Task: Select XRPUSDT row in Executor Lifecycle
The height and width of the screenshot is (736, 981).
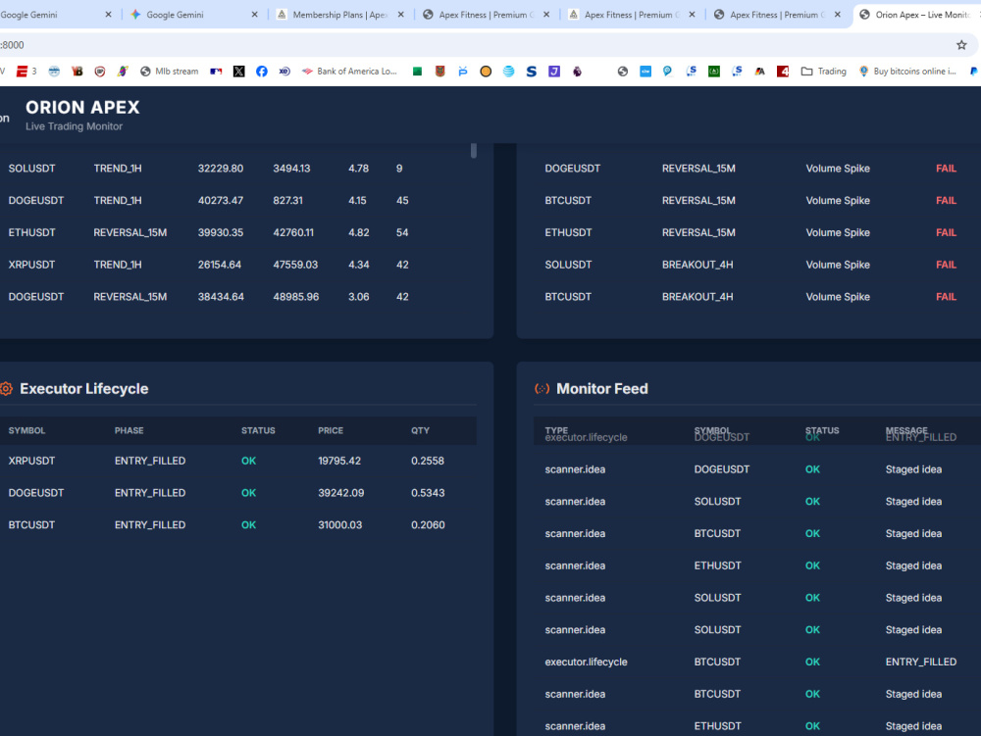Action: point(237,461)
